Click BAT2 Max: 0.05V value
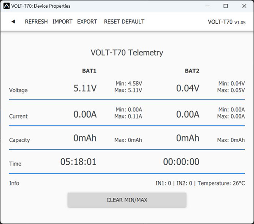 [x=231, y=90]
